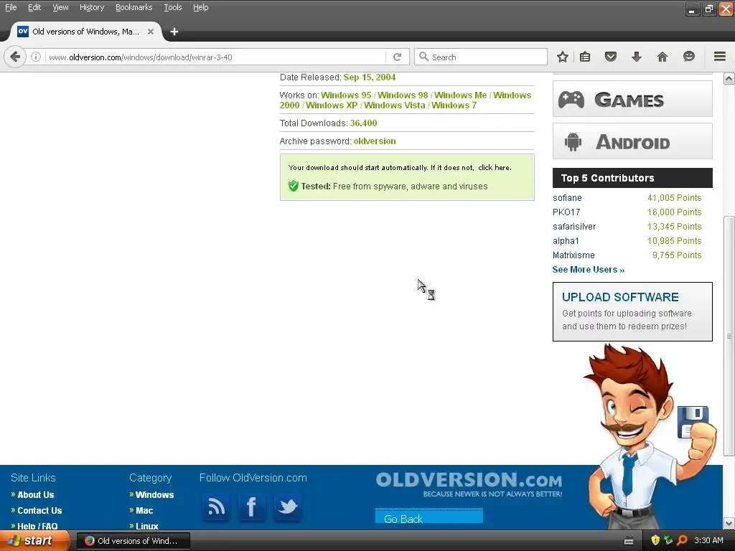Click the Windows 7 link
Image resolution: width=735 pixels, height=551 pixels.
pos(454,105)
